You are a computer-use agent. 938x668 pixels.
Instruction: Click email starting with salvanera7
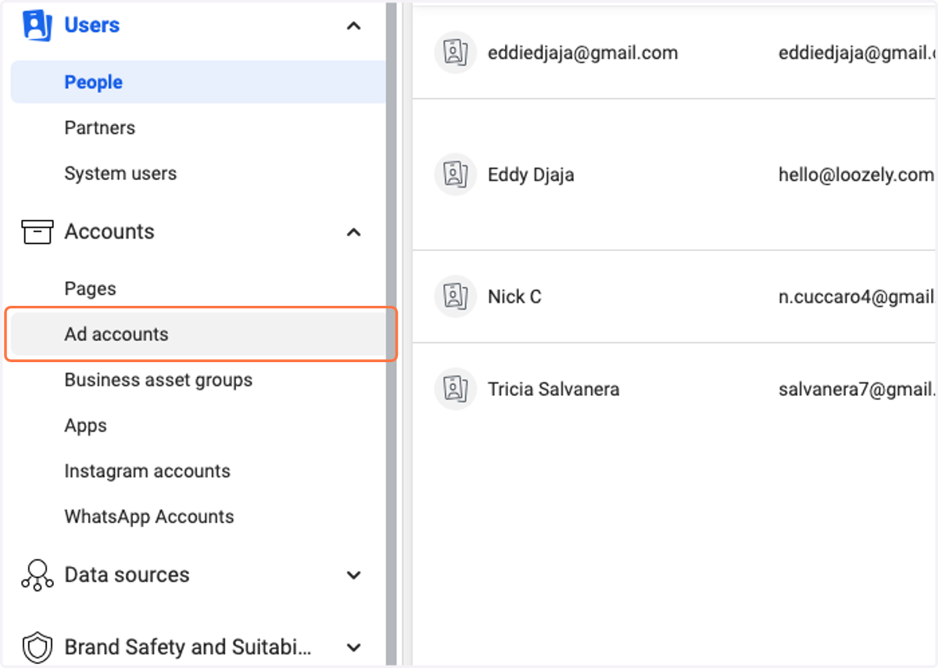(857, 389)
